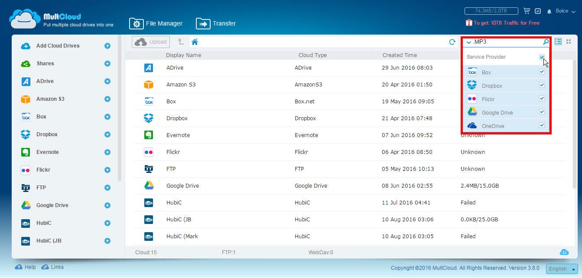Click the magnifier search icon
Screen dimensions: 582x278
(x=546, y=42)
